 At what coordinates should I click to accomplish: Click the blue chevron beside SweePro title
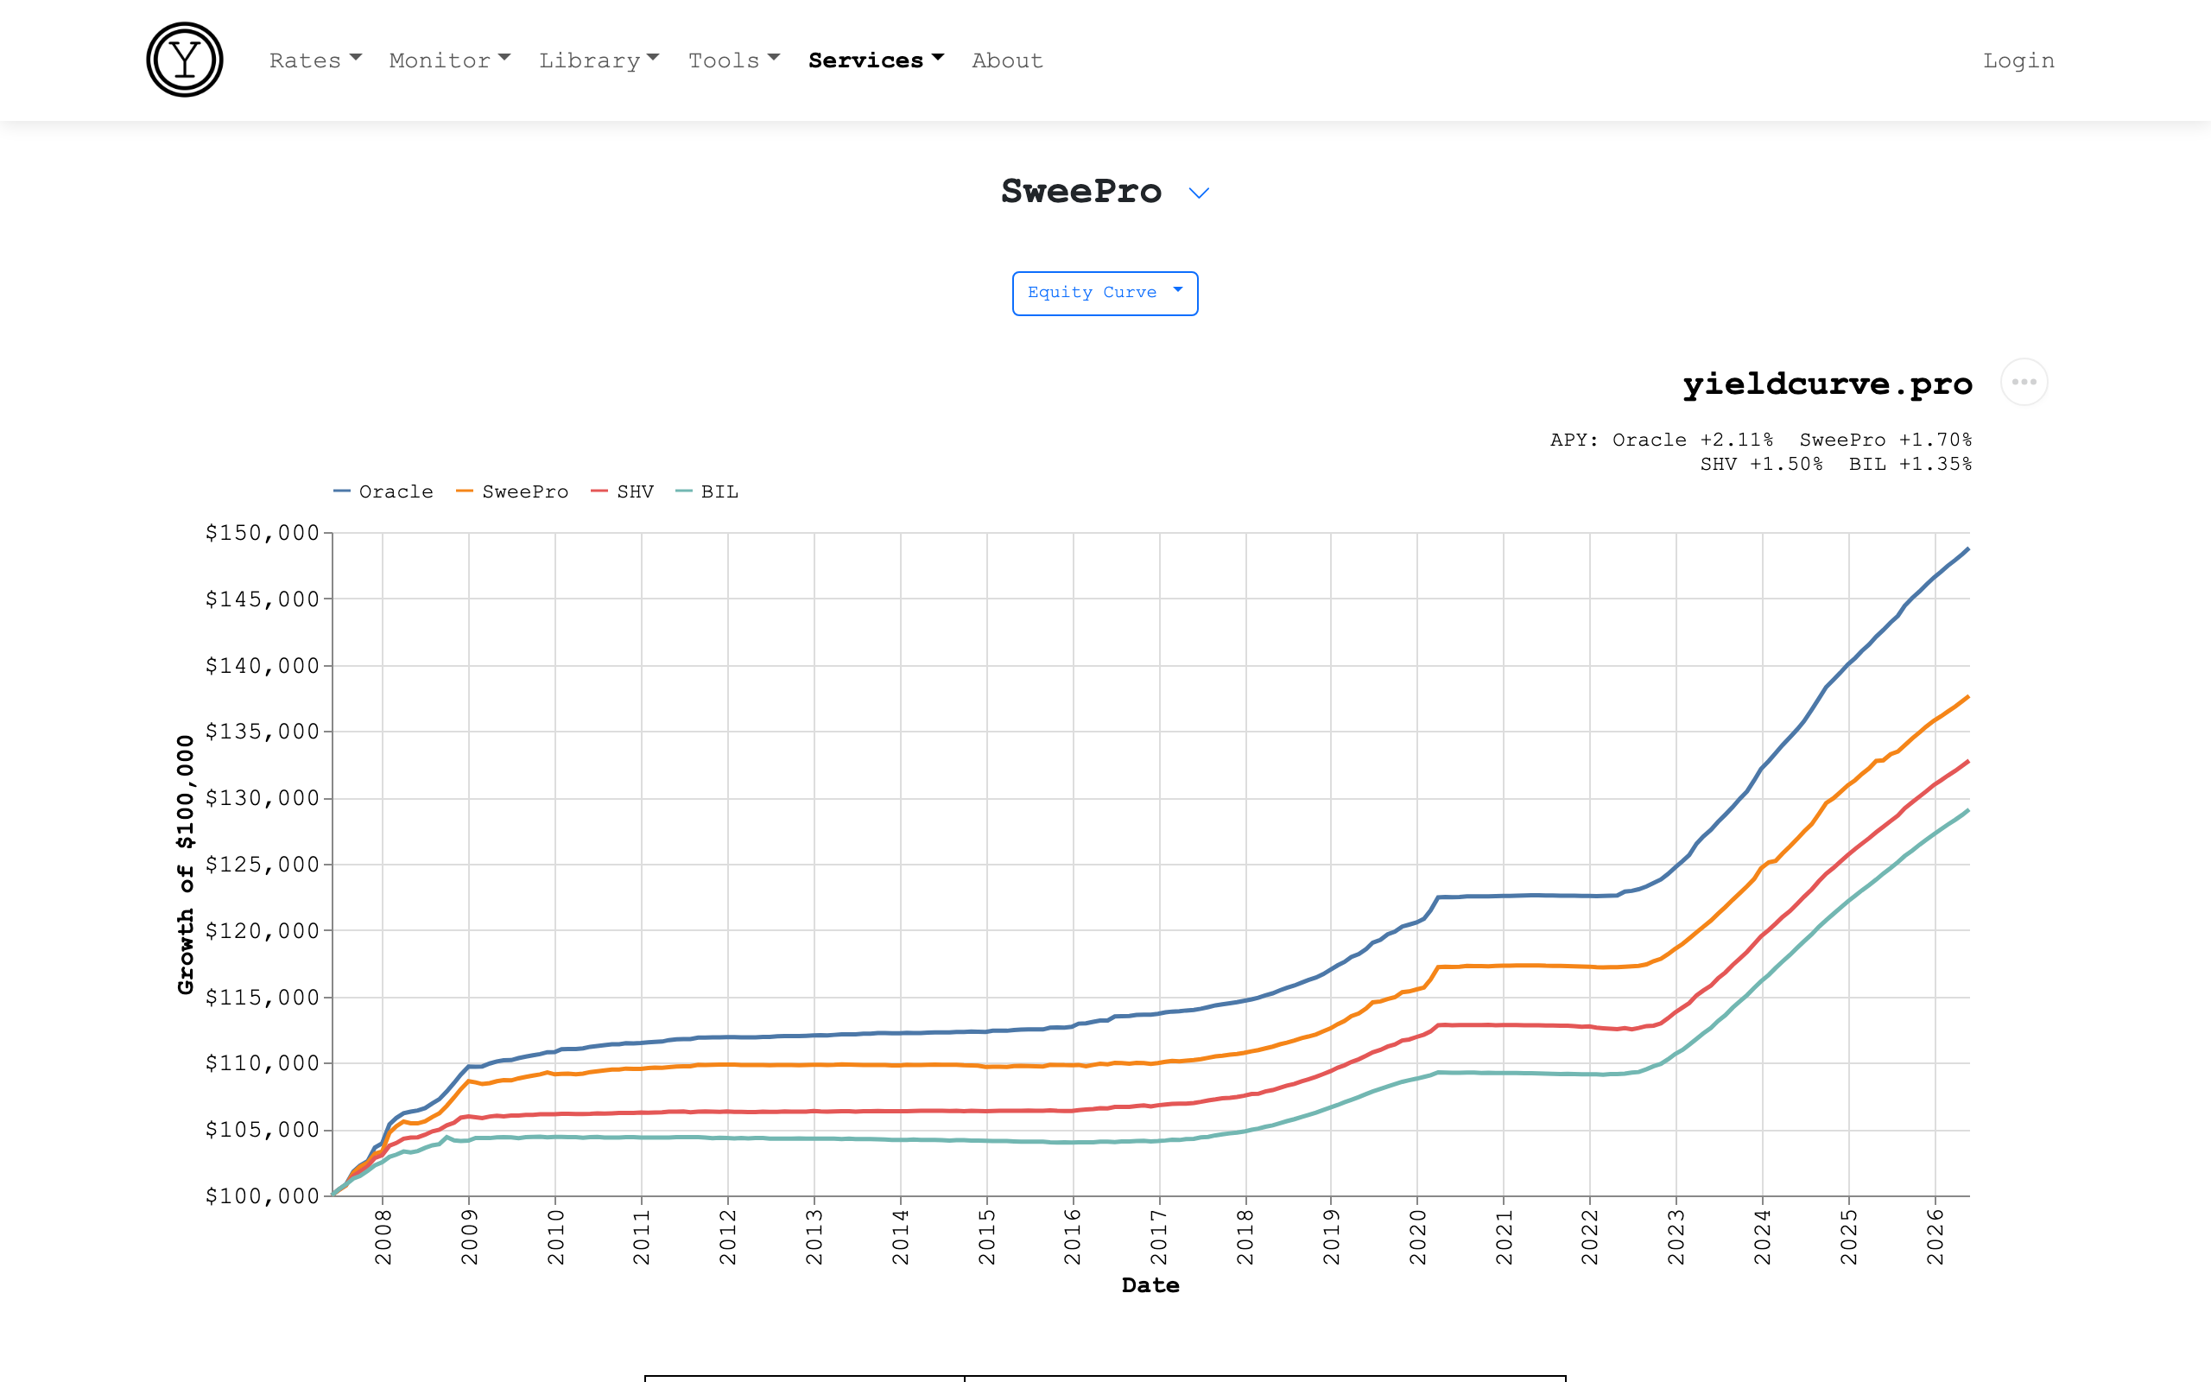point(1199,193)
